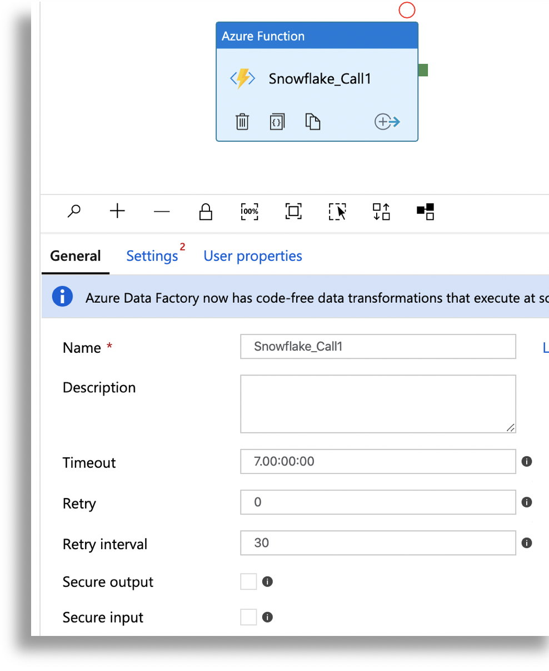Click the blue info banner icon

62,297
